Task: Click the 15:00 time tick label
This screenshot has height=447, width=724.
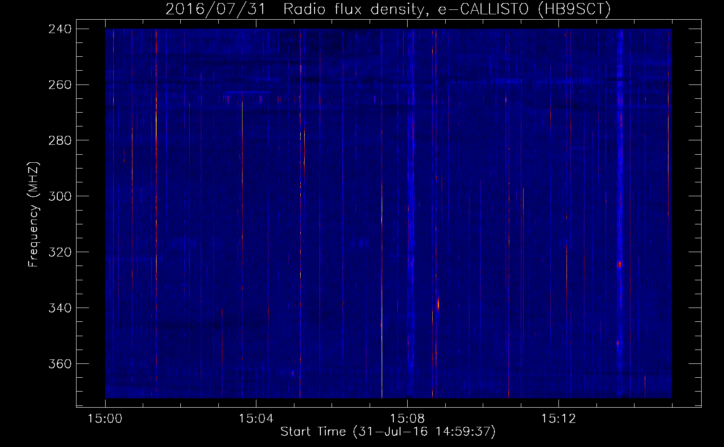Action: click(105, 419)
